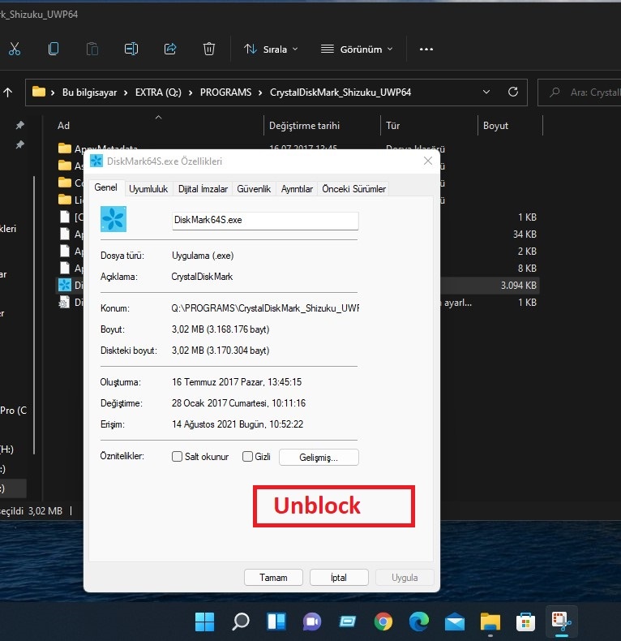The image size is (621, 641).
Task: Click the Rename icon in Explorer toolbar
Action: point(131,49)
